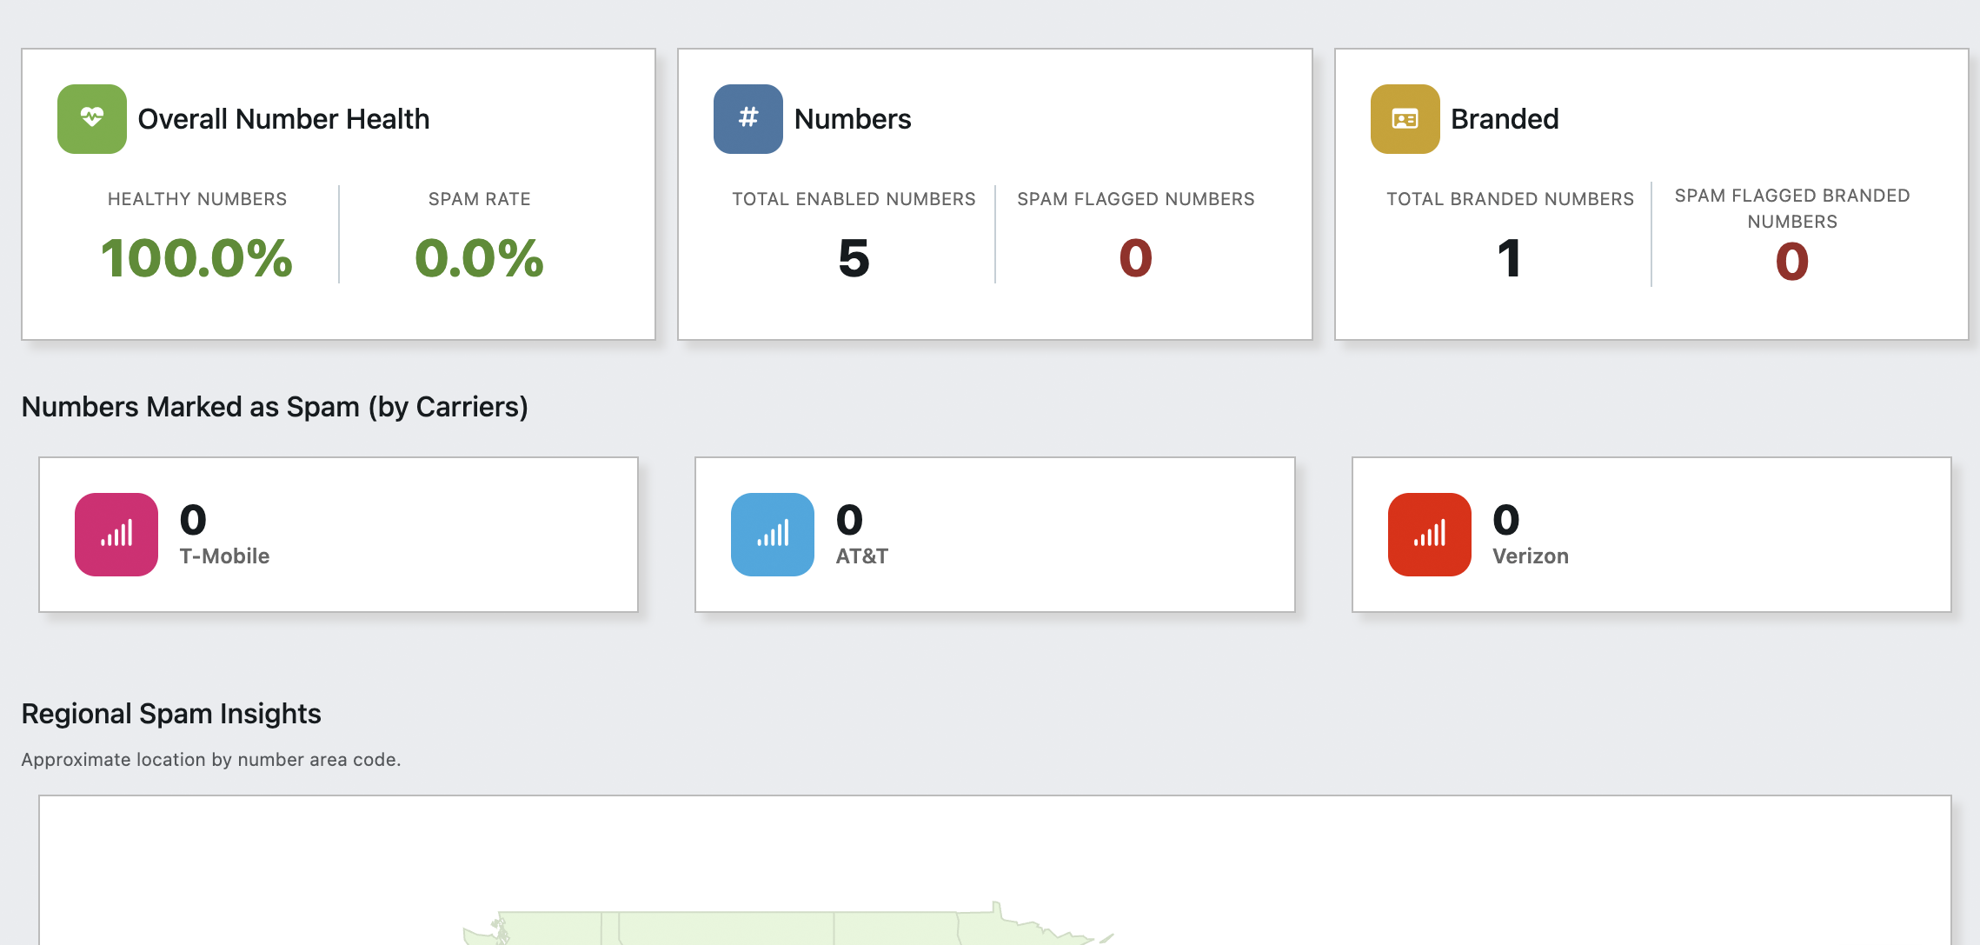Click the spam flagged branded numbers value 0

1792,262
